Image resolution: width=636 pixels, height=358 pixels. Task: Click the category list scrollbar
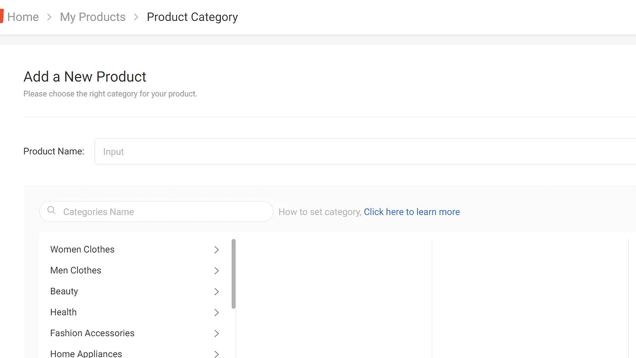click(233, 273)
